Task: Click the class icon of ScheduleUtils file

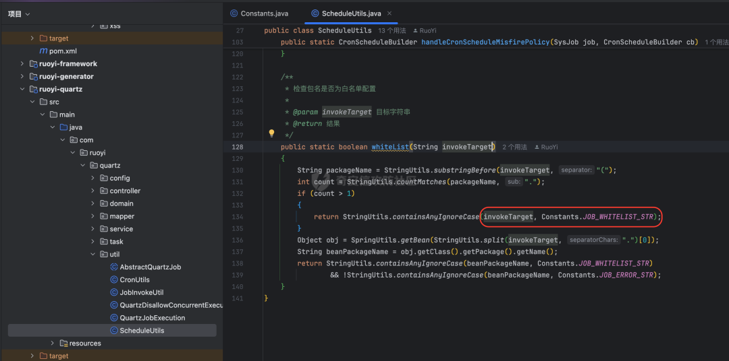Action: click(113, 331)
